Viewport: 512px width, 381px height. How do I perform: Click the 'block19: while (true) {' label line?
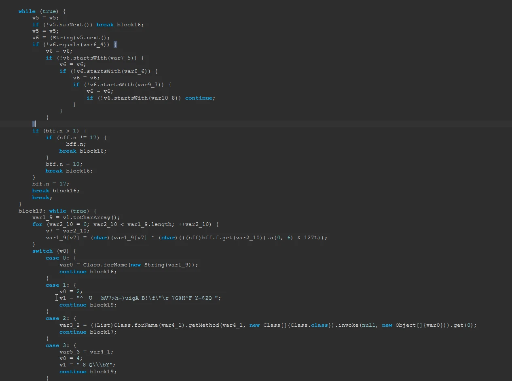tap(58, 211)
